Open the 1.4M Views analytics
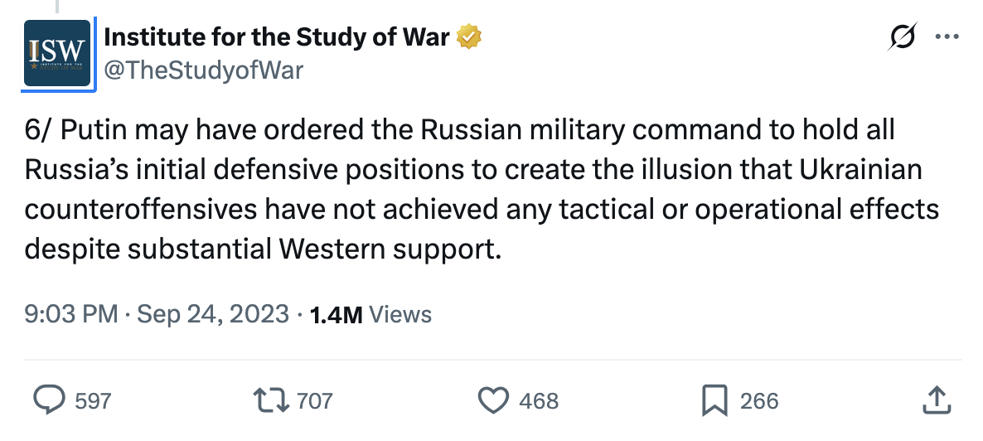 pos(370,314)
